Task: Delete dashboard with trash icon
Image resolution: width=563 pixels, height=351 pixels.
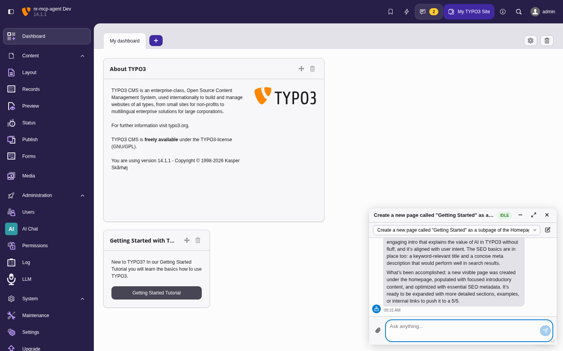Action: [547, 41]
